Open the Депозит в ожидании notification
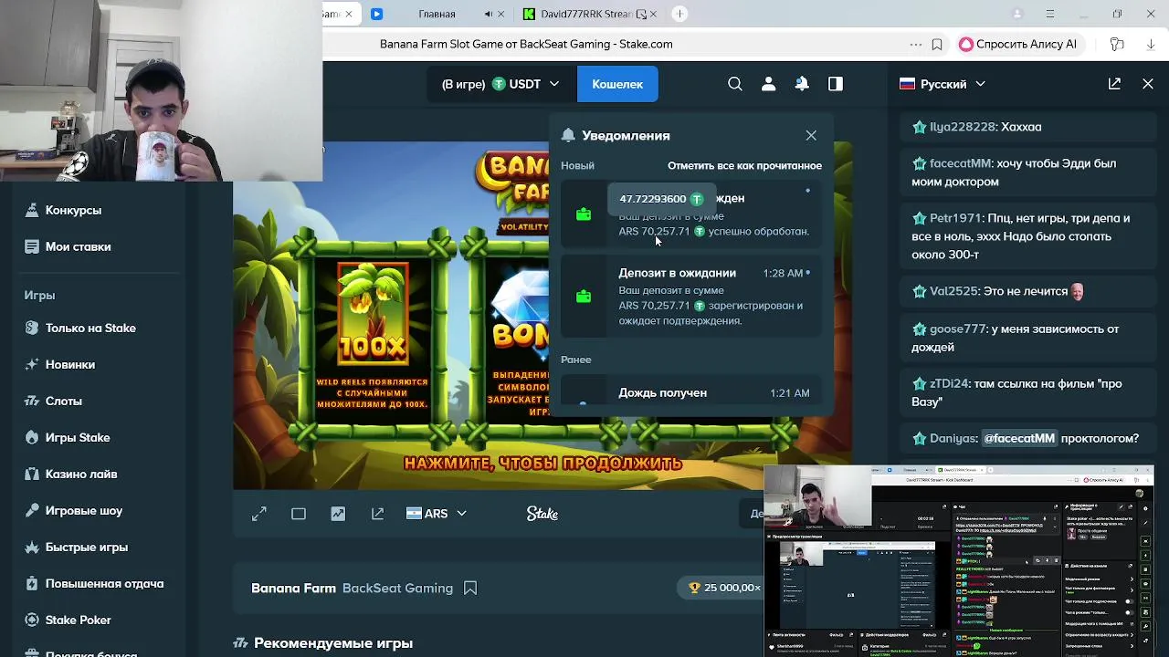Image resolution: width=1169 pixels, height=657 pixels. (x=691, y=297)
